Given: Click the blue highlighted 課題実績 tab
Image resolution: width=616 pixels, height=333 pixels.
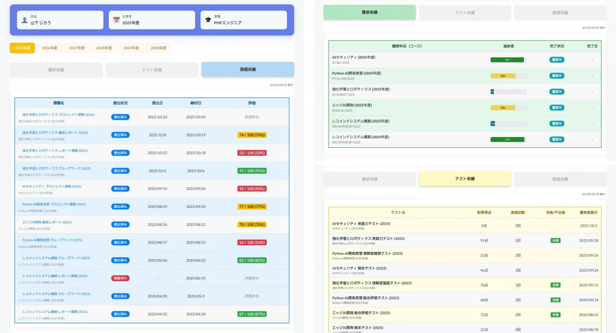Looking at the screenshot, I should [x=248, y=70].
